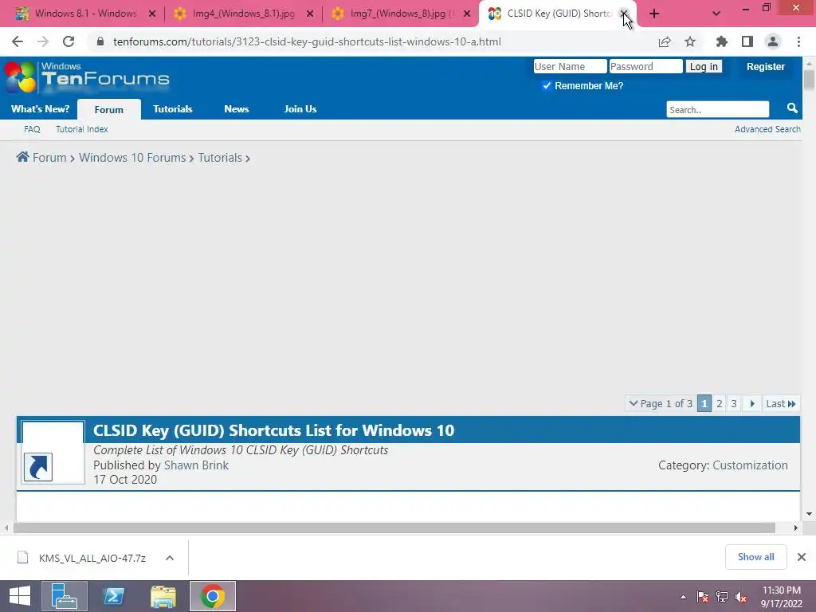This screenshot has height=612, width=816.
Task: Open the Chrome extensions puzzle icon
Action: point(721,41)
